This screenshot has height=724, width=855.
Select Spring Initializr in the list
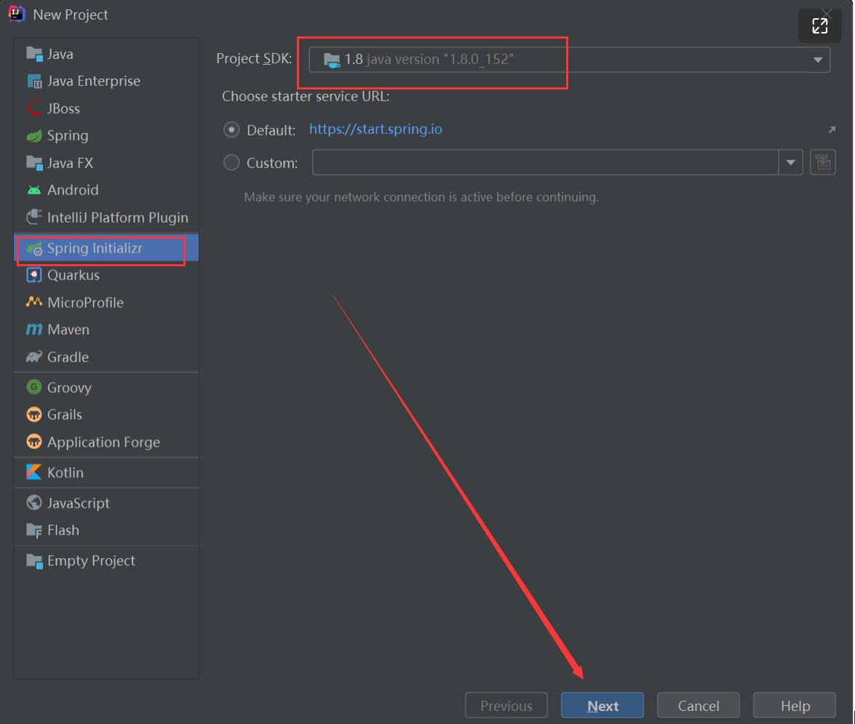[x=106, y=249]
